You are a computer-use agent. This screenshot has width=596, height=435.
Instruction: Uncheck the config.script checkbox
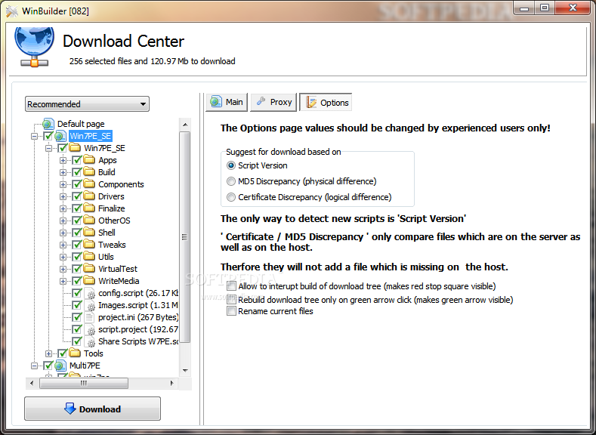77,293
